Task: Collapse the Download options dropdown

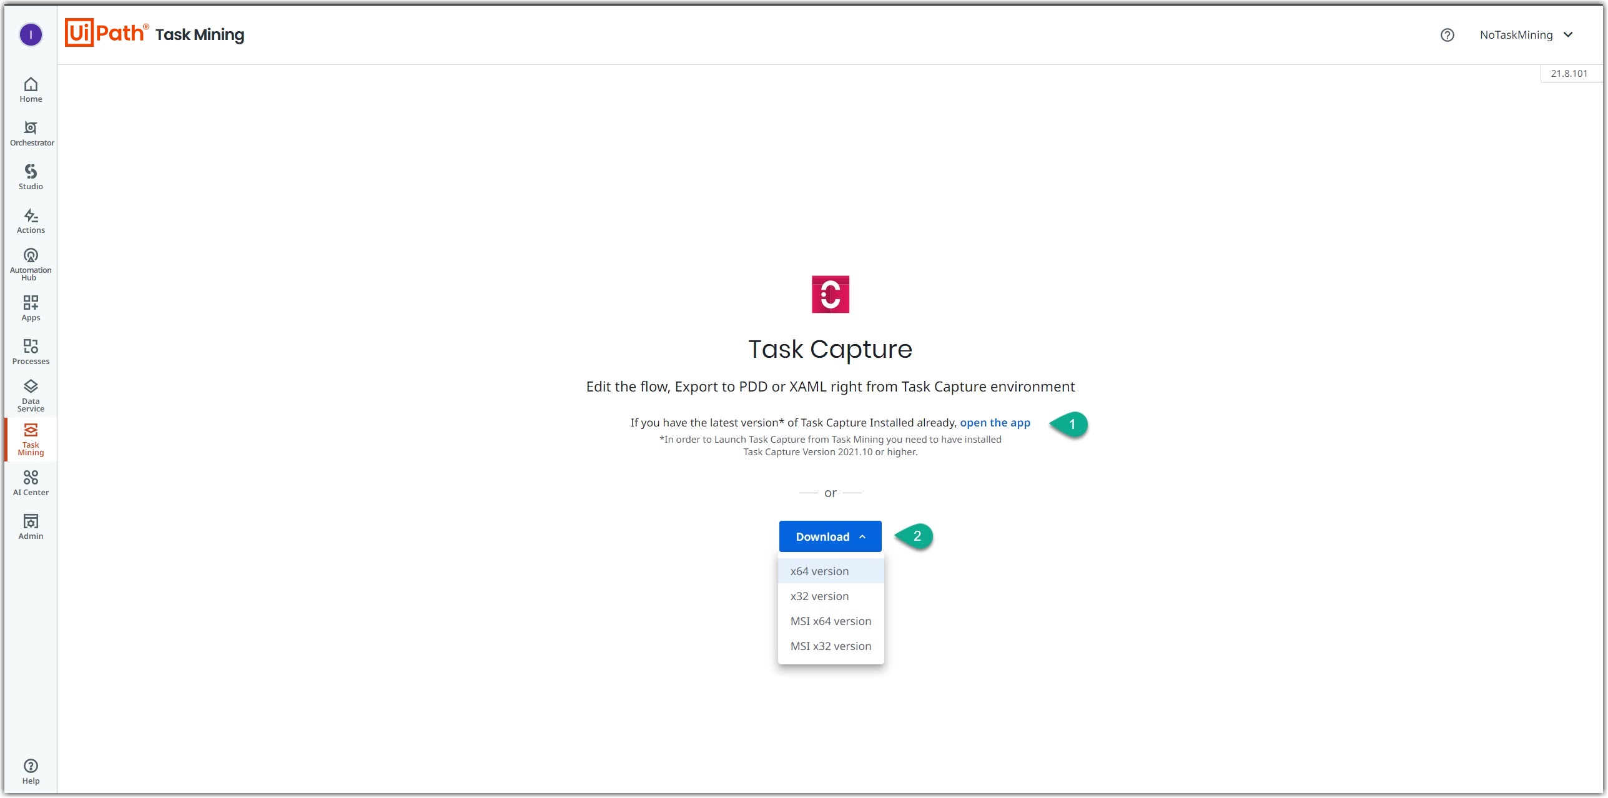Action: (830, 536)
